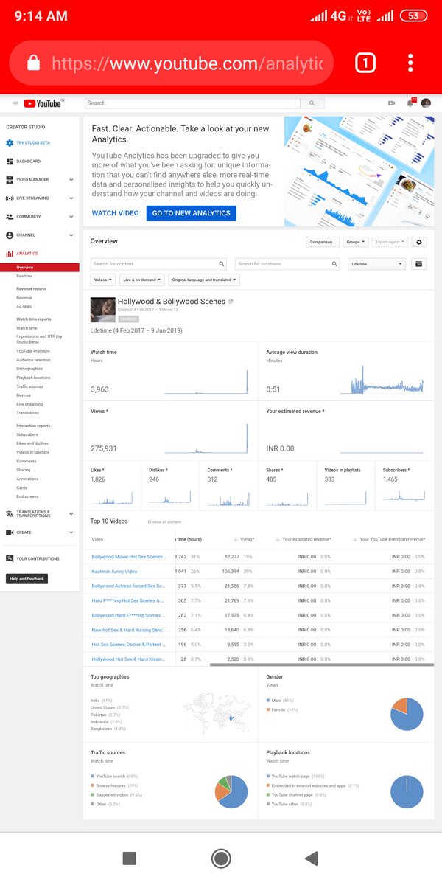The width and height of the screenshot is (442, 885).
Task: Open the Groups dropdown
Action: coord(356,242)
